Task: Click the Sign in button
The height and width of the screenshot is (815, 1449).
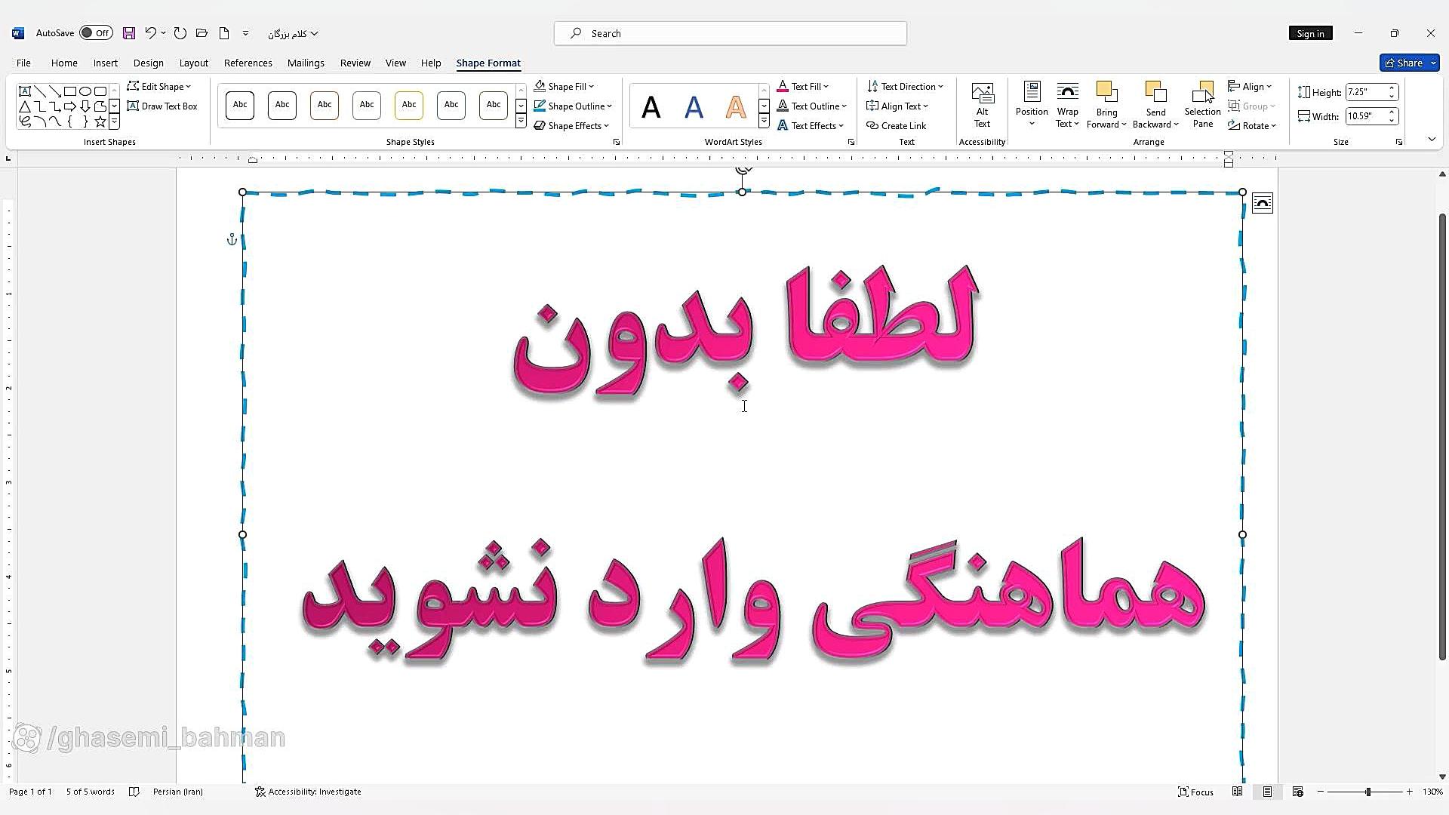Action: [1310, 33]
